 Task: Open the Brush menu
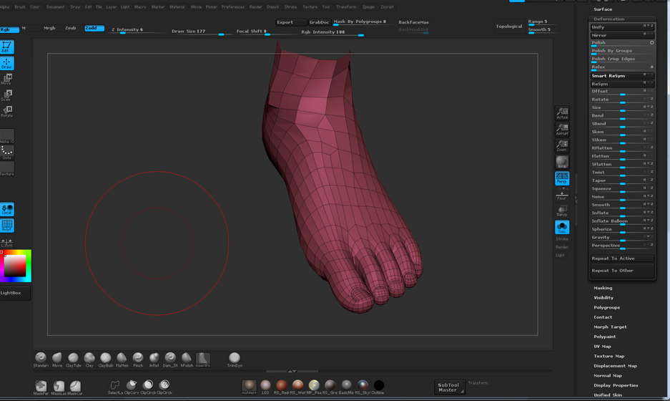point(19,7)
